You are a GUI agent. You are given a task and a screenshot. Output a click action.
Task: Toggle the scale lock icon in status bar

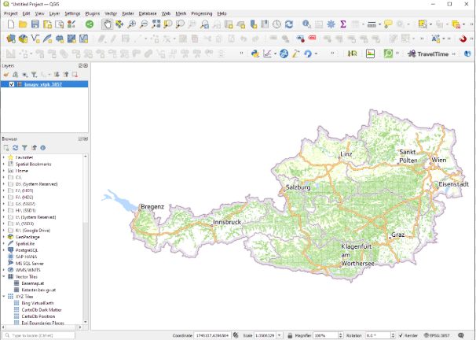click(290, 335)
